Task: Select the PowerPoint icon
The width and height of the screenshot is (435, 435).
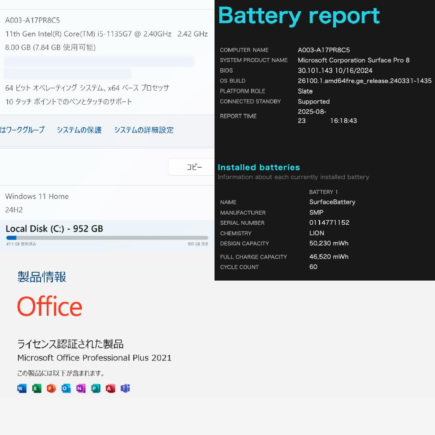Action: click(x=51, y=388)
